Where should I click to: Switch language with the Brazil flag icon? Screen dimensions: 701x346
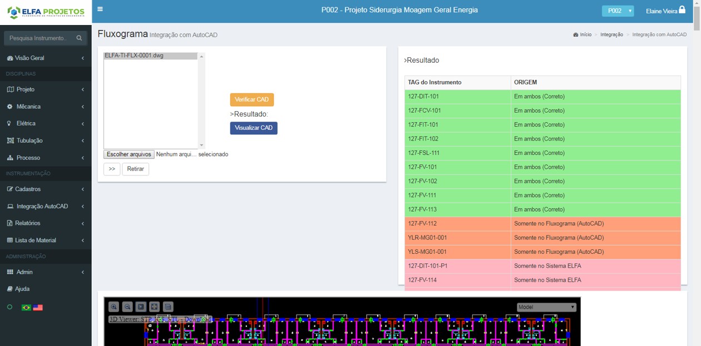pyautogui.click(x=26, y=307)
